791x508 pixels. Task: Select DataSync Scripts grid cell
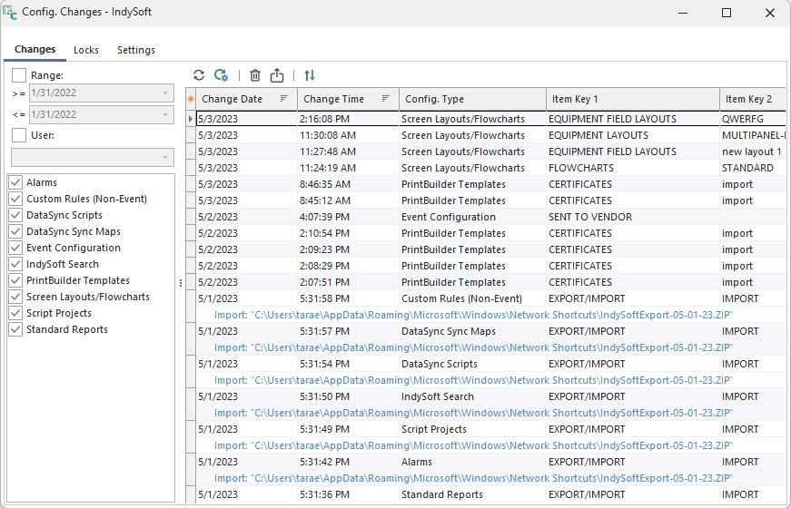pyautogui.click(x=472, y=364)
